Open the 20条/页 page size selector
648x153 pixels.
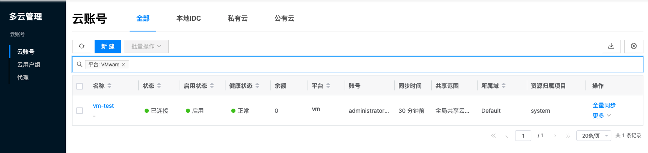(x=594, y=136)
